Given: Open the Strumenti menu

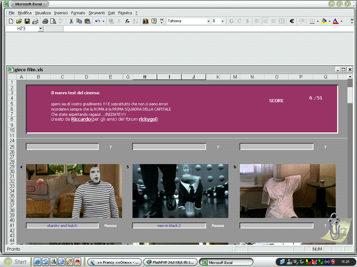Looking at the screenshot, I should tap(97, 13).
